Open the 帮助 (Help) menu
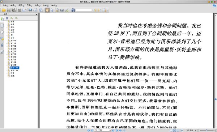This screenshot has height=132, width=217. coord(54,5)
